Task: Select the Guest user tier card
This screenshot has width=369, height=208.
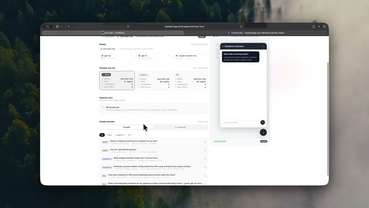Action: tap(117, 80)
